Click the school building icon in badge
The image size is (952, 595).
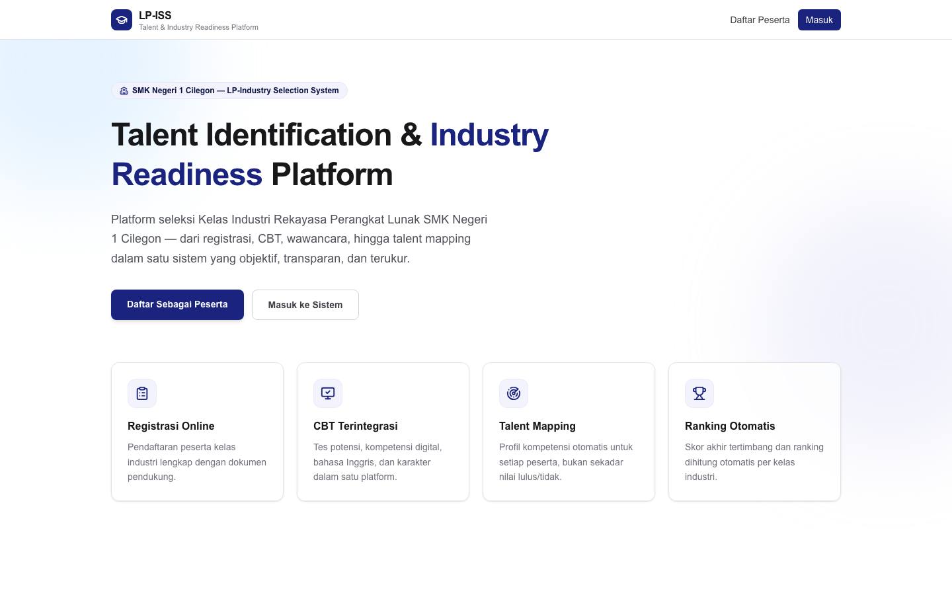point(124,91)
